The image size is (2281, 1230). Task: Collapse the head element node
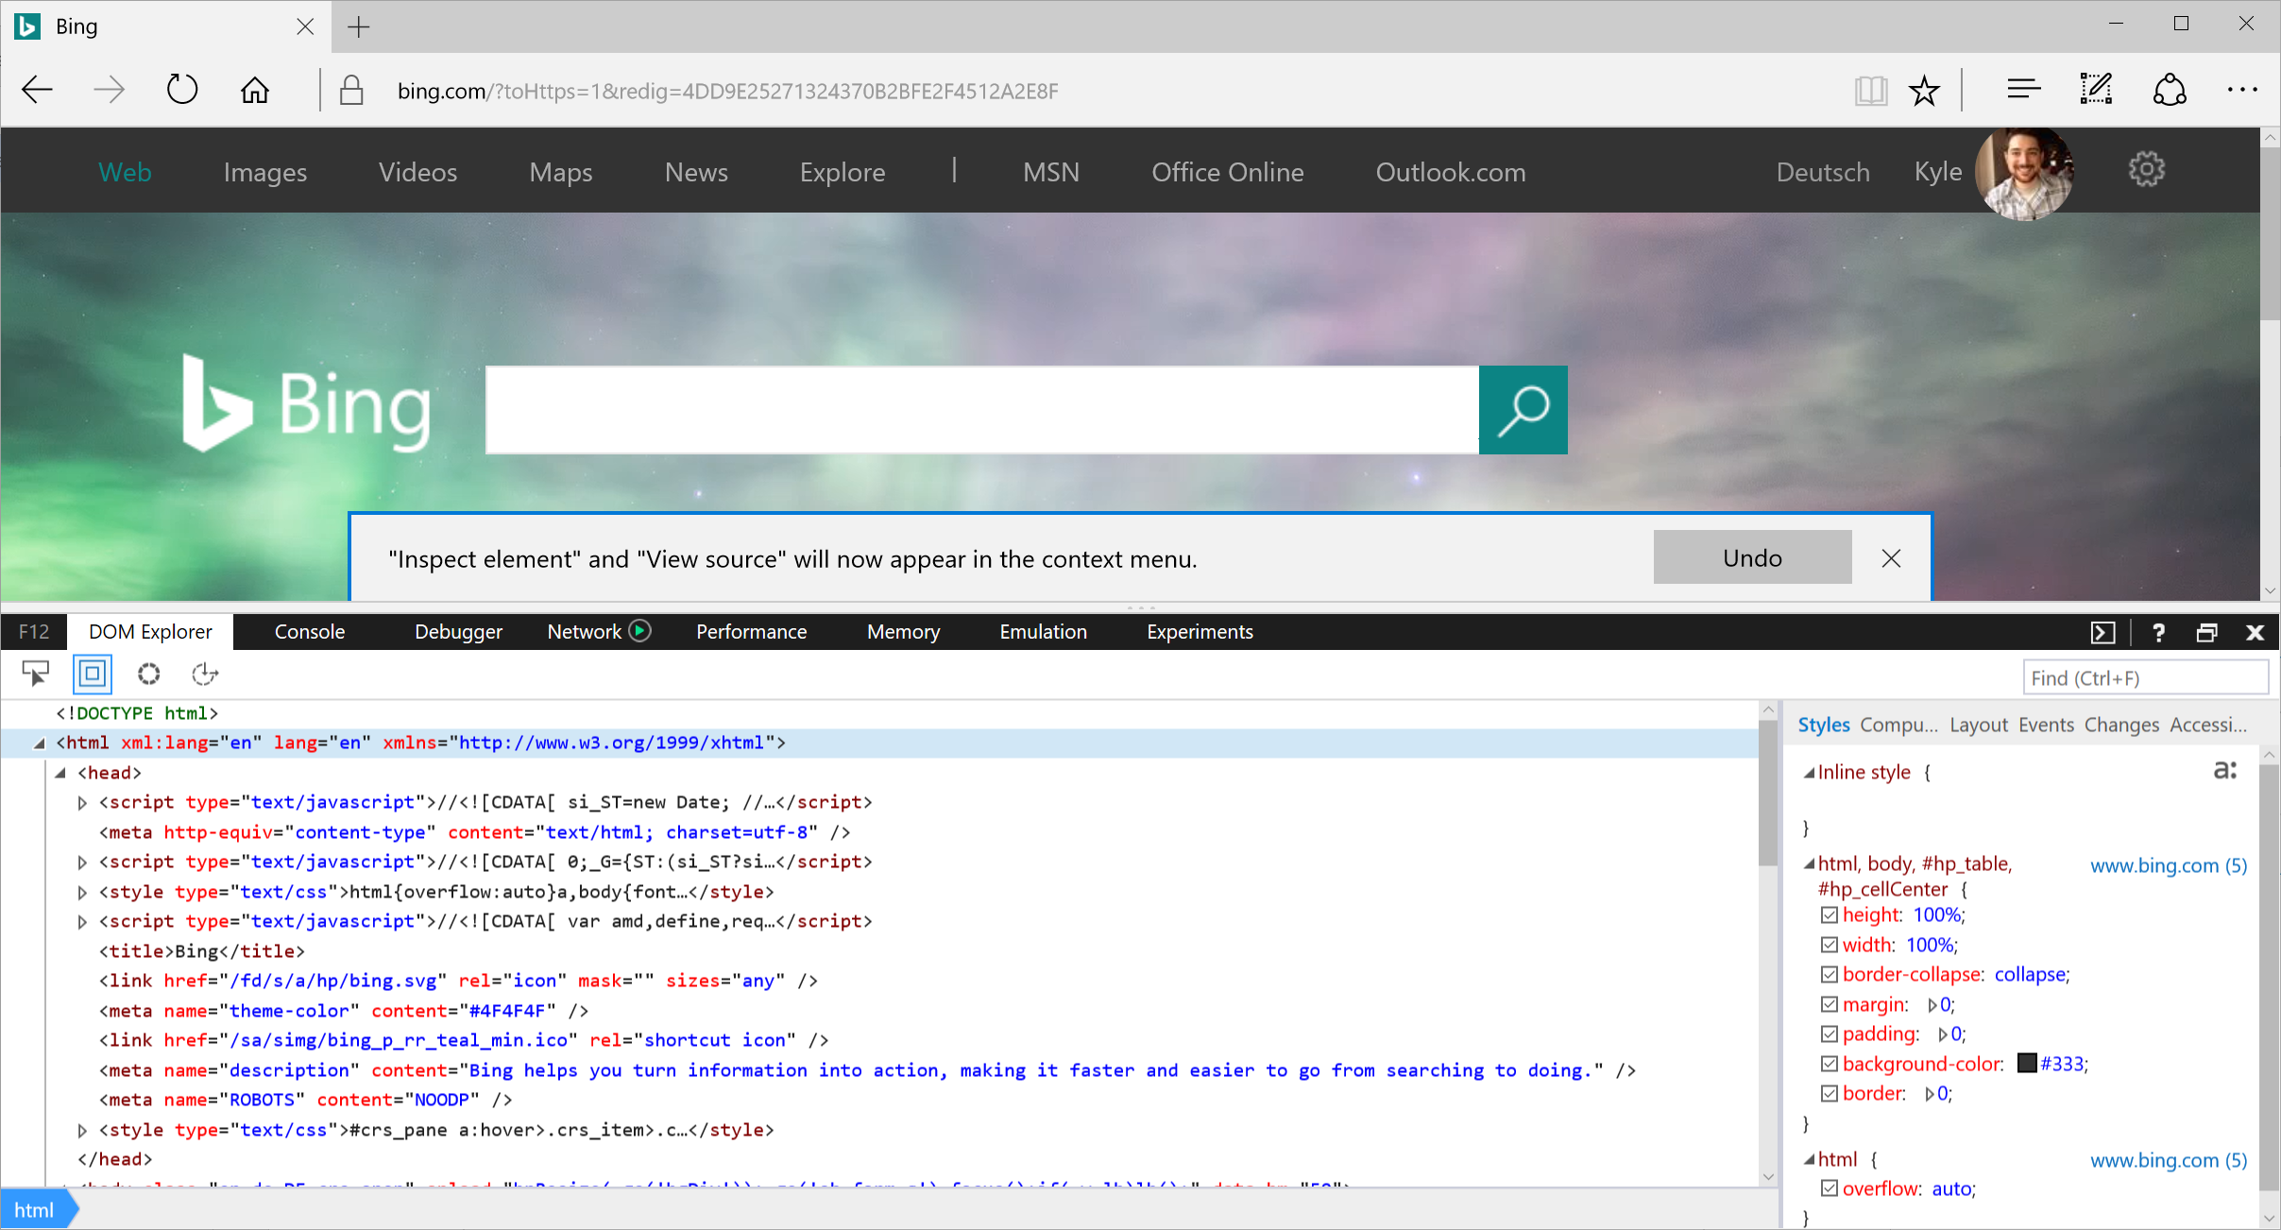point(60,773)
